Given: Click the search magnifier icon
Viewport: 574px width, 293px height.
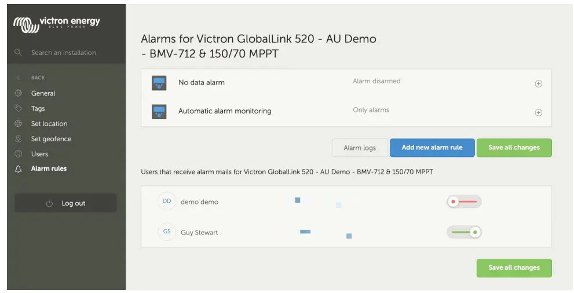Looking at the screenshot, I should coord(19,53).
